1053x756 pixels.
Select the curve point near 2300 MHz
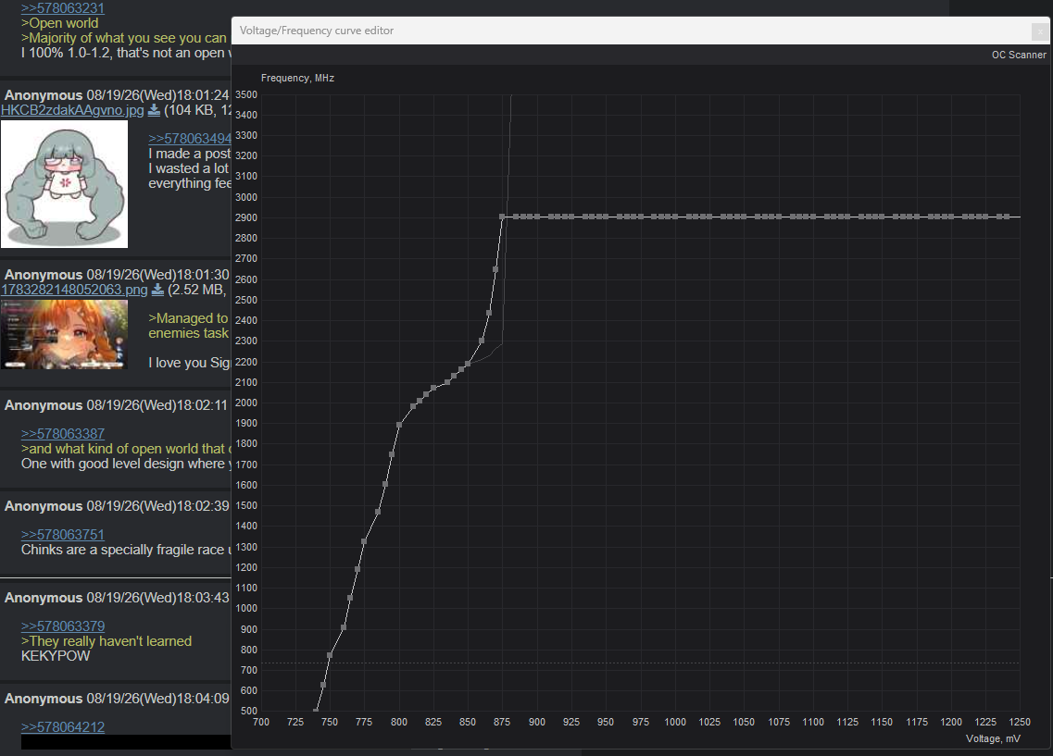click(x=482, y=341)
